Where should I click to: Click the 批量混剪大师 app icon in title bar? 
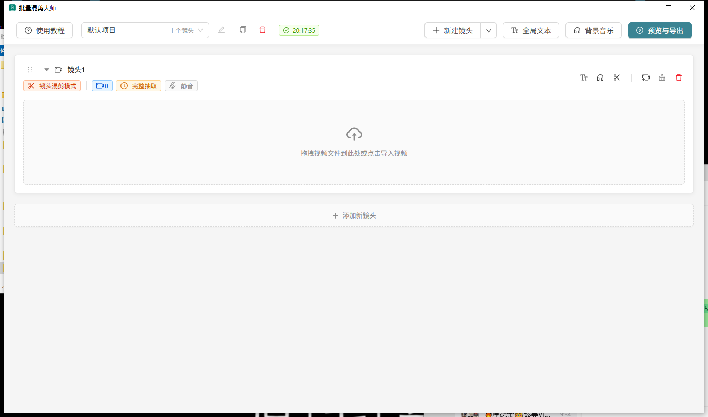click(12, 8)
